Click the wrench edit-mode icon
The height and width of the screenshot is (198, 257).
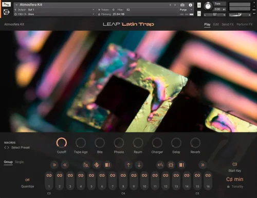(6, 4)
